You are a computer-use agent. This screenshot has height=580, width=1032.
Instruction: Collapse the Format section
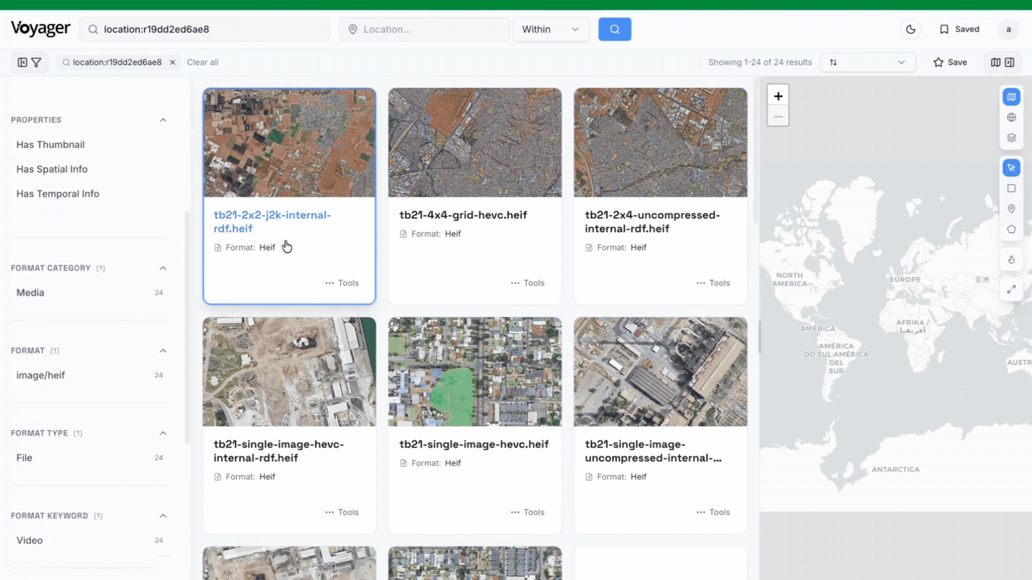163,351
